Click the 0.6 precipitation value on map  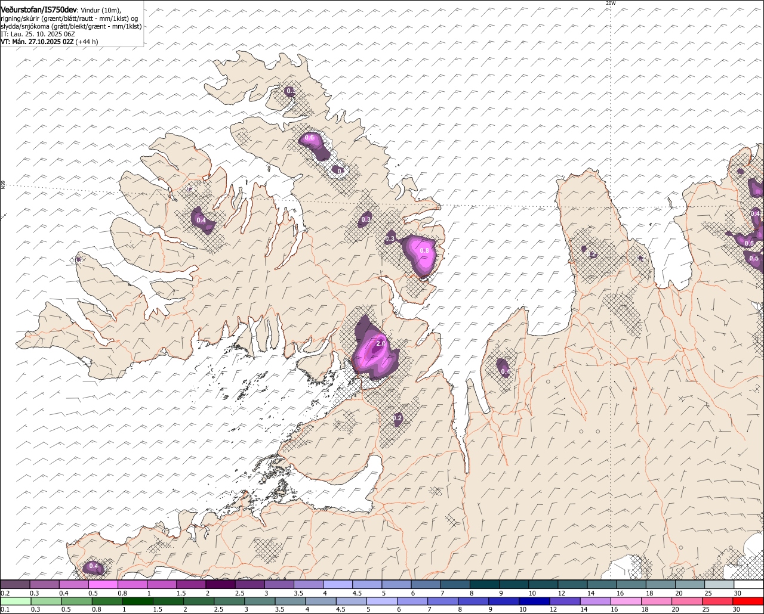coord(309,138)
